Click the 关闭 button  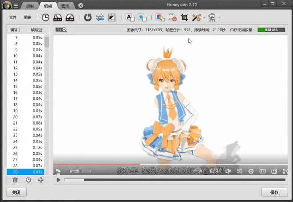[16, 192]
